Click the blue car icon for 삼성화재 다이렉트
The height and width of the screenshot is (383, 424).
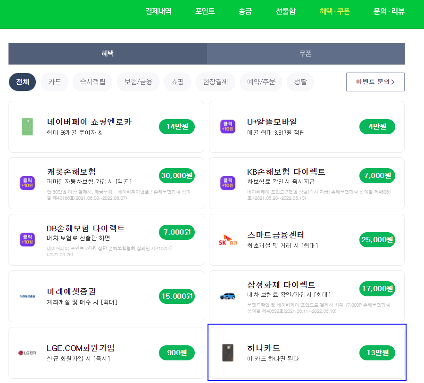pos(228,296)
